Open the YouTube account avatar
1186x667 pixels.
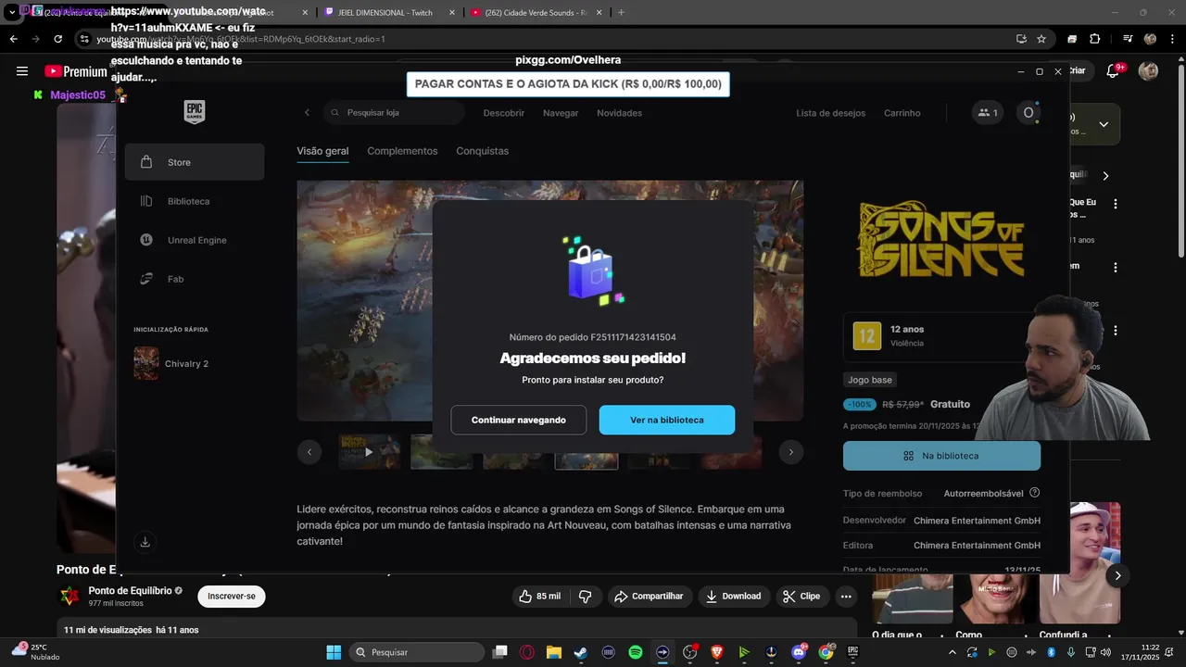click(1148, 71)
